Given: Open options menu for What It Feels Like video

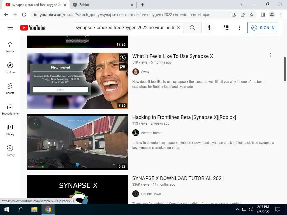Looking at the screenshot, I should [270, 55].
